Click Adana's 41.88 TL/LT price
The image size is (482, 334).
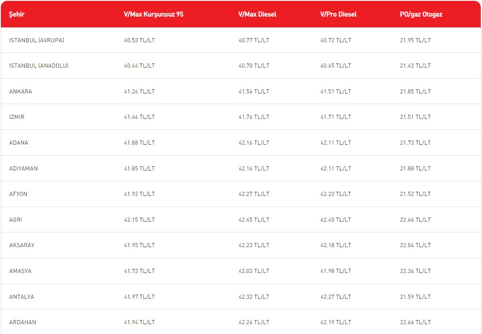coord(139,143)
